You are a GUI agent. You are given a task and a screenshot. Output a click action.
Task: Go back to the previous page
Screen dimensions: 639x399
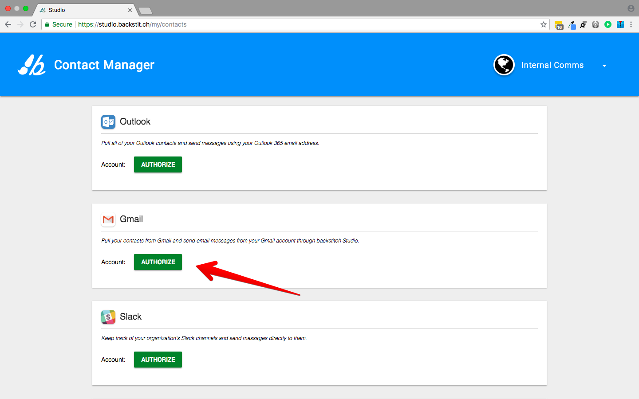pos(8,24)
